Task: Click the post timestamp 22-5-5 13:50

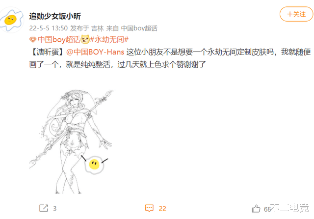Action: (49, 28)
